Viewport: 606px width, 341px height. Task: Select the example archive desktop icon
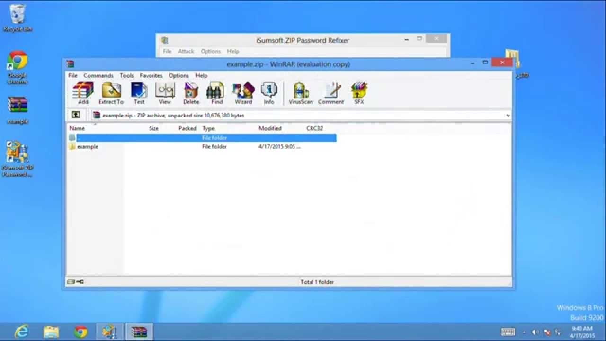[18, 110]
